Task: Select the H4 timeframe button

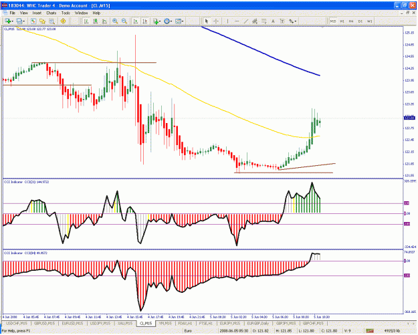Action: 351,21
